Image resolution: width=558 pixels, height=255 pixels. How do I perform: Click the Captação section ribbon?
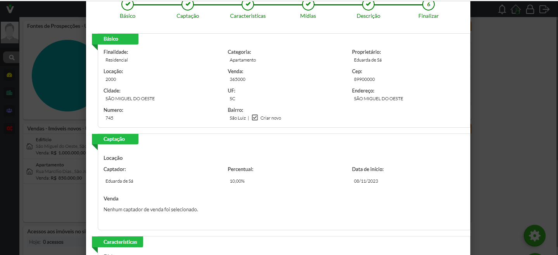click(115, 139)
